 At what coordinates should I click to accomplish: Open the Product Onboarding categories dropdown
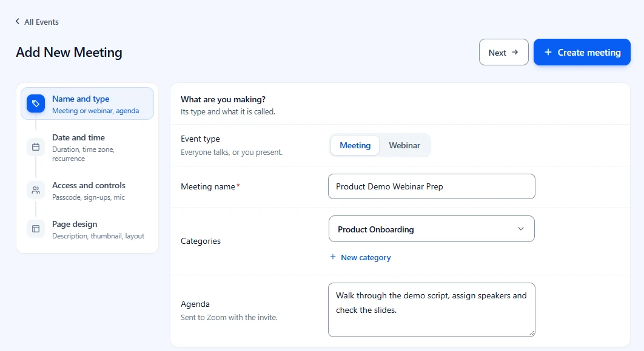tap(432, 229)
